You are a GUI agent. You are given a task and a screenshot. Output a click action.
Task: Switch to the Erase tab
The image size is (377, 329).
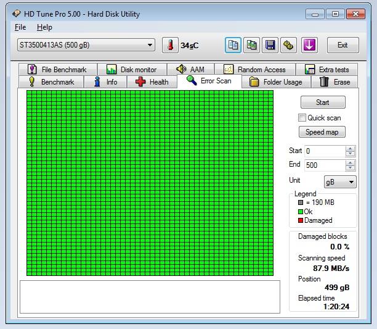(334, 82)
